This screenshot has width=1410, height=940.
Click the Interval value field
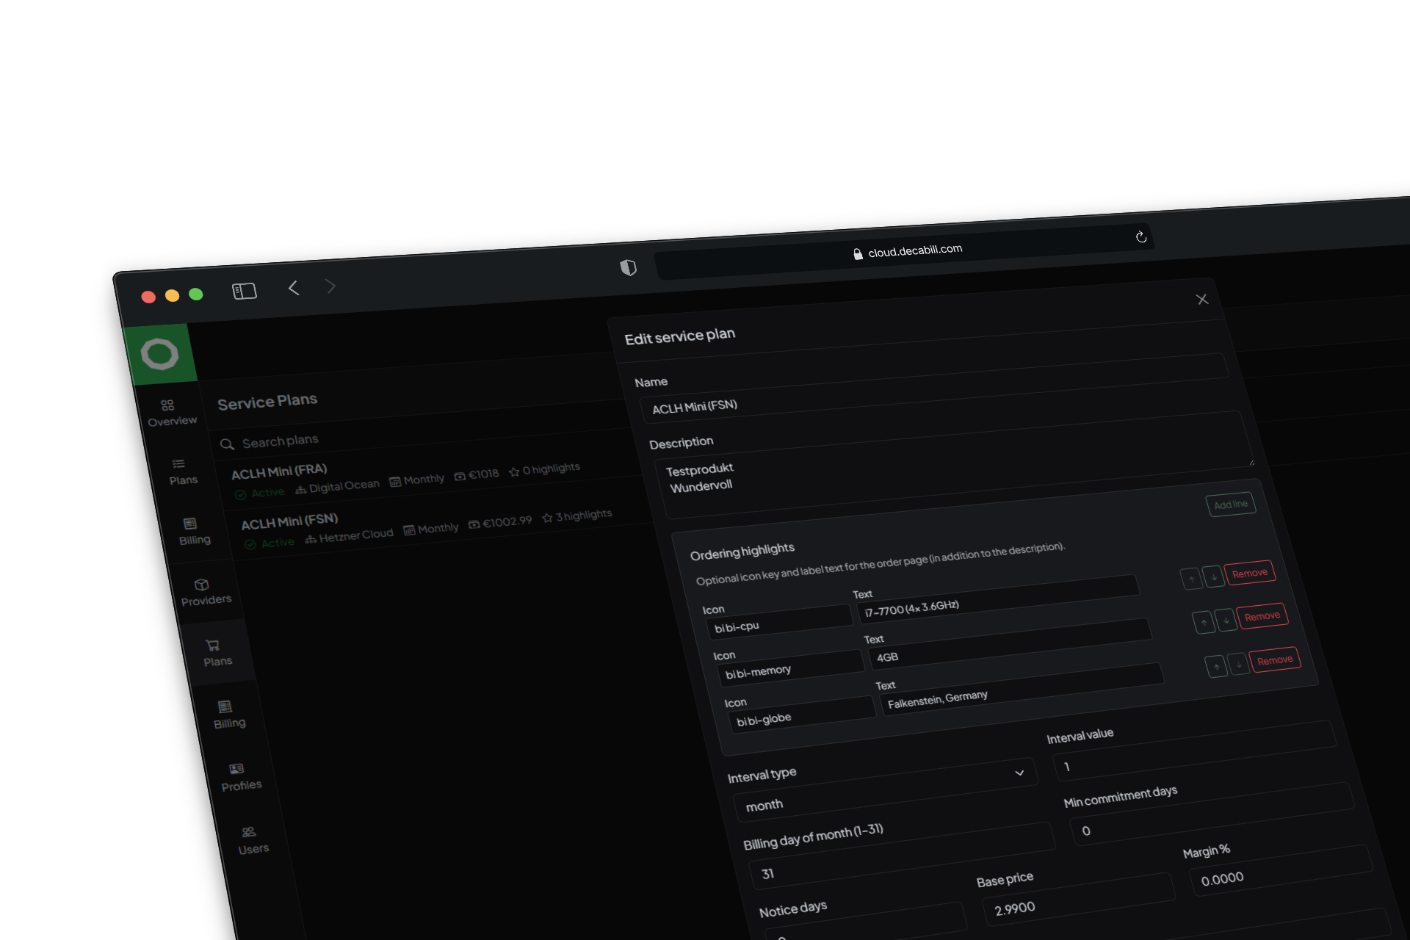pos(1196,750)
